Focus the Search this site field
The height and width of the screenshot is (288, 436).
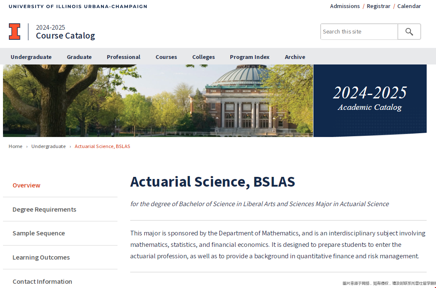coord(359,32)
